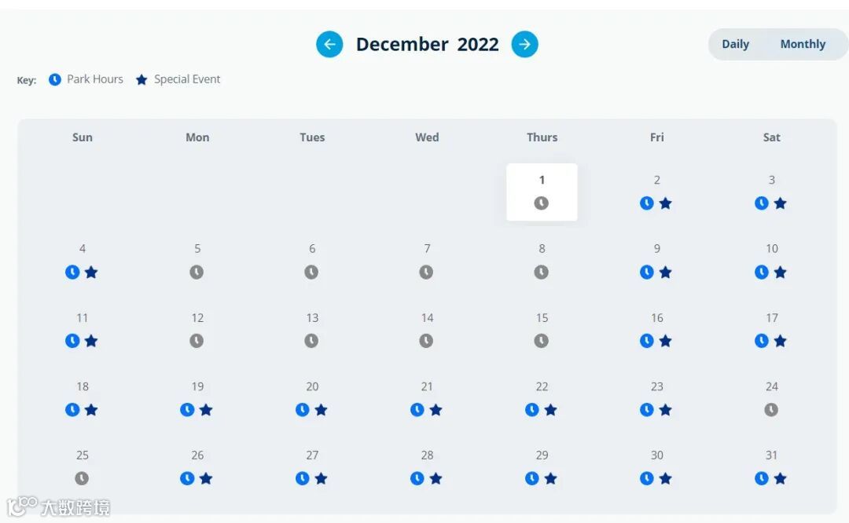The width and height of the screenshot is (849, 523).
Task: Click the blue clock on December 9
Action: click(x=646, y=272)
